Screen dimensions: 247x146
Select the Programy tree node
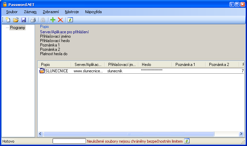tap(17, 28)
